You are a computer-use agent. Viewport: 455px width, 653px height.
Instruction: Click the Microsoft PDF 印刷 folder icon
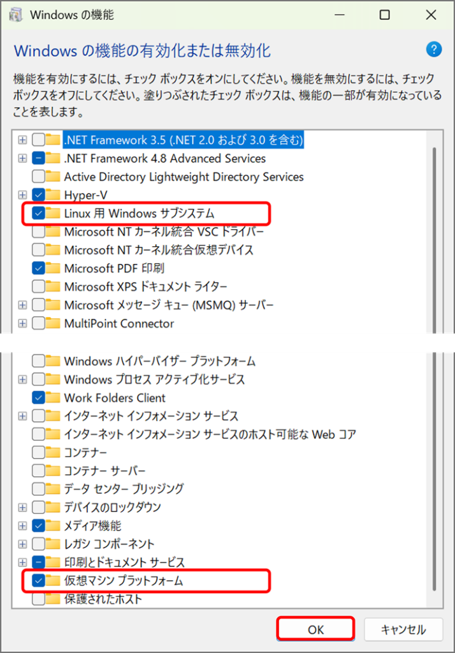(54, 268)
